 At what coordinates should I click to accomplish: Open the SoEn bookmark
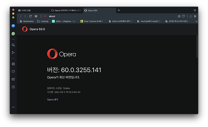(x=121, y=21)
